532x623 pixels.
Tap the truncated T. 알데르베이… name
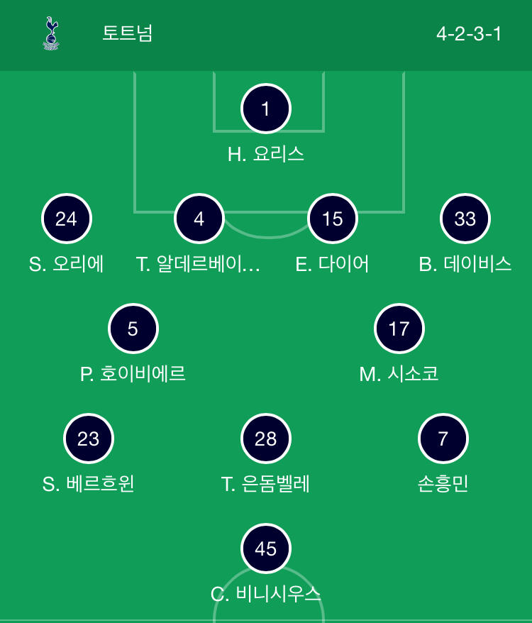coord(198,264)
